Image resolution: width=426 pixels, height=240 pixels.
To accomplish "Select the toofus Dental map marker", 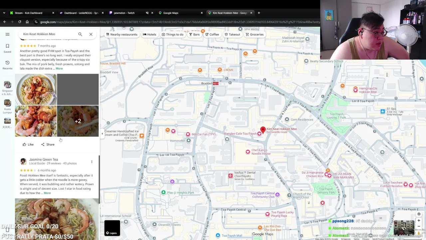I will coord(230,176).
